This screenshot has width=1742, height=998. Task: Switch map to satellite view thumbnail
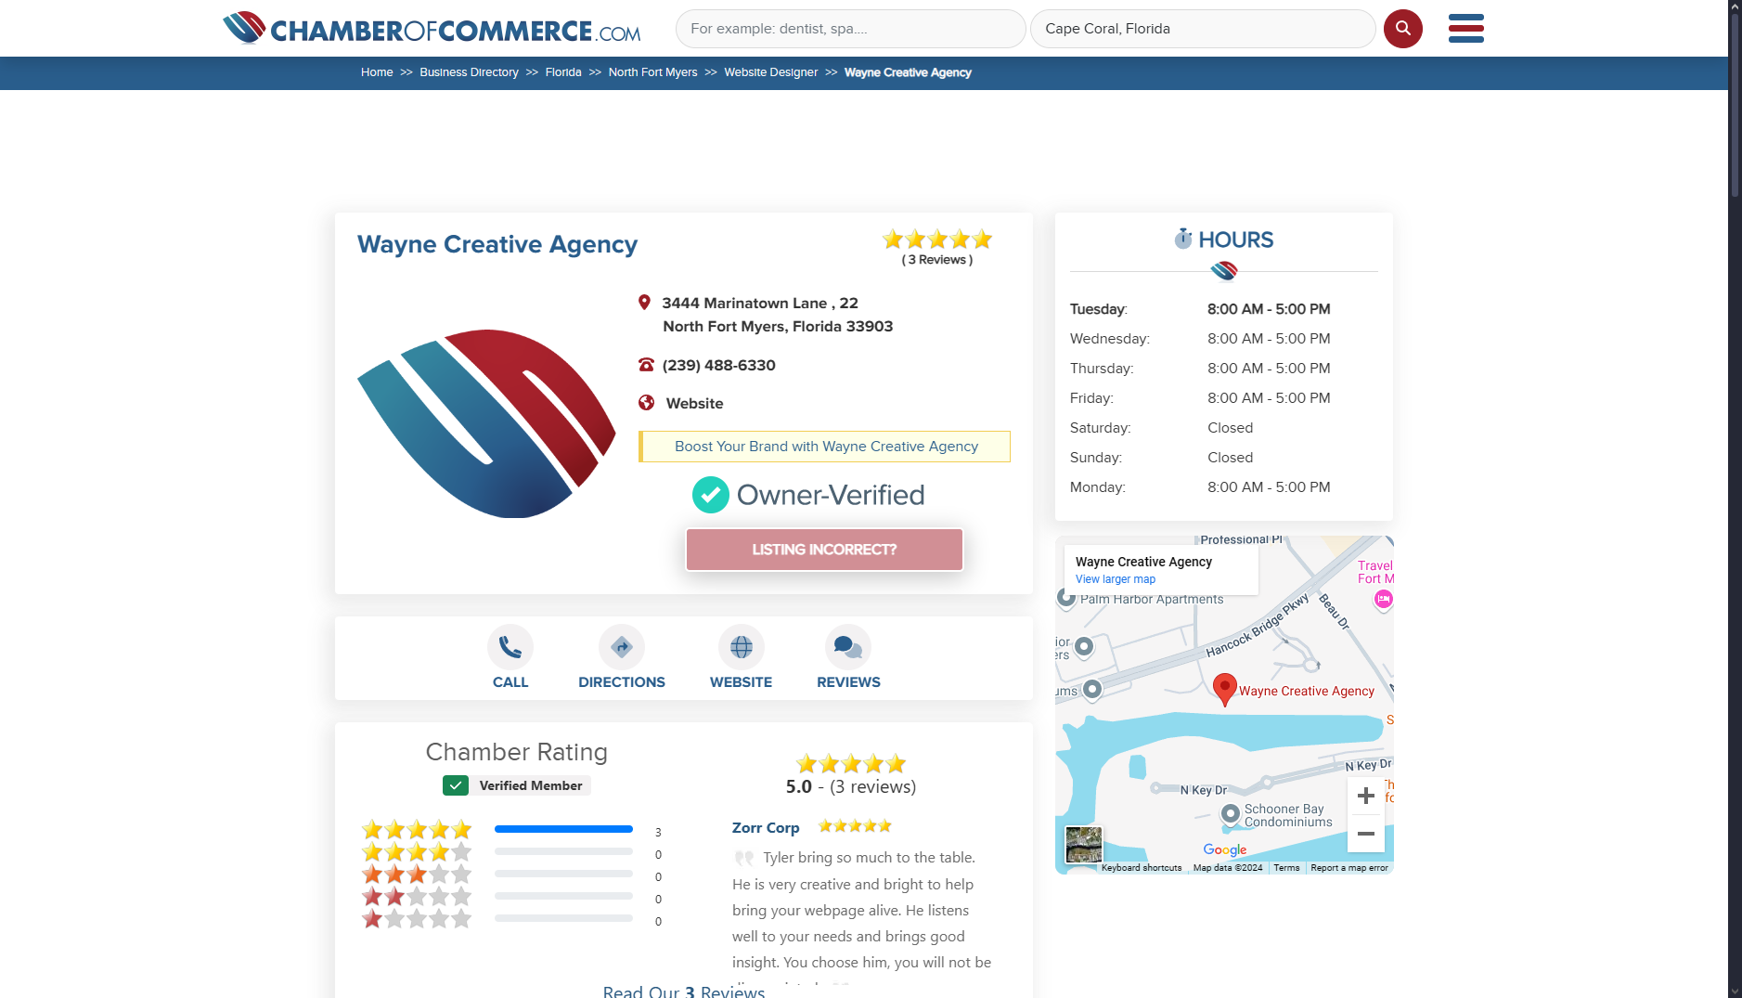point(1083,845)
